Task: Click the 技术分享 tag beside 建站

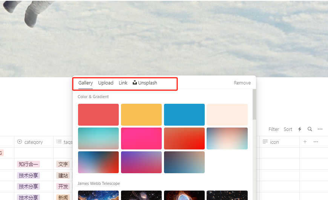Action: tap(28, 175)
